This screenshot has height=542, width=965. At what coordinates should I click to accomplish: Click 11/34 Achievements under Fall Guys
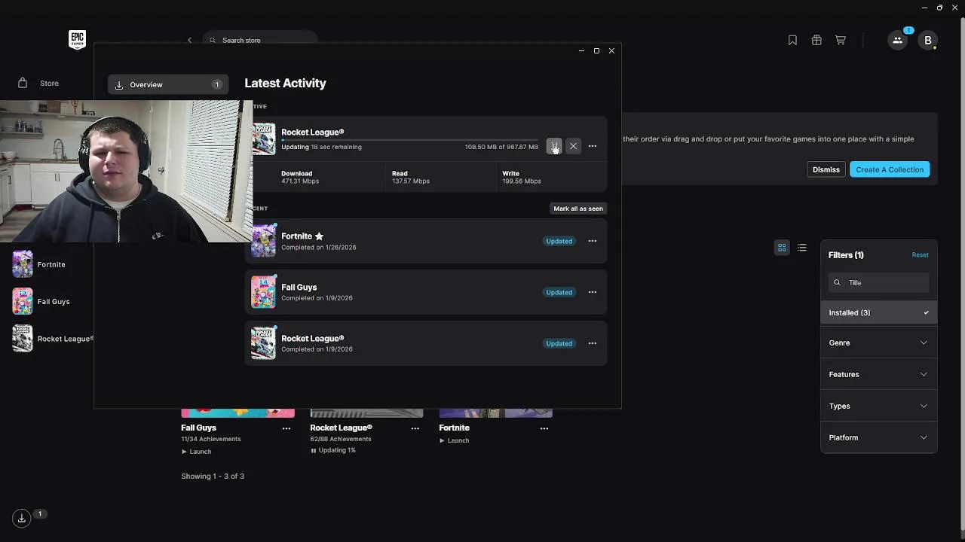point(211,439)
